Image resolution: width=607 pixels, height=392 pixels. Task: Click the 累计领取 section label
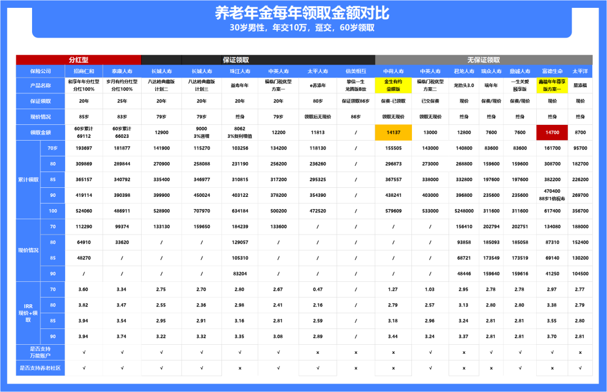coord(28,180)
